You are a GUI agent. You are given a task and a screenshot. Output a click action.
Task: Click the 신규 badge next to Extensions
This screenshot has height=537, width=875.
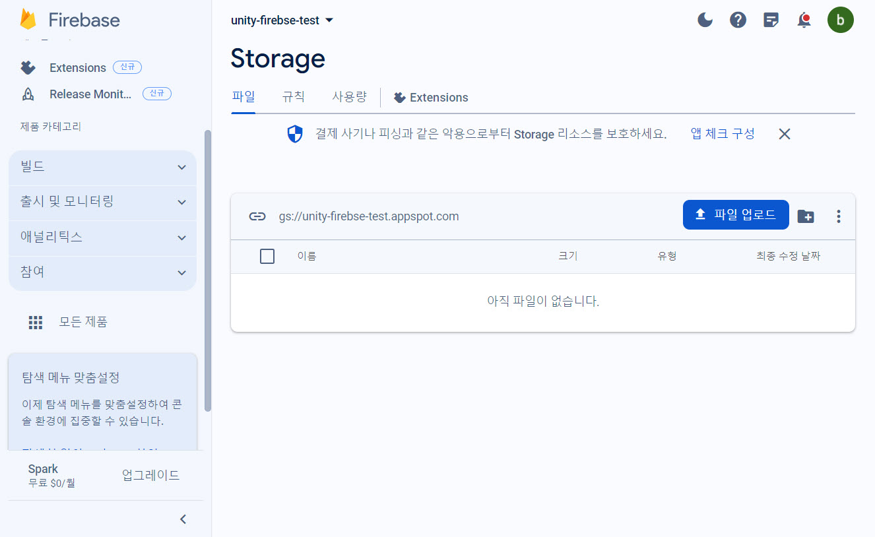(127, 67)
